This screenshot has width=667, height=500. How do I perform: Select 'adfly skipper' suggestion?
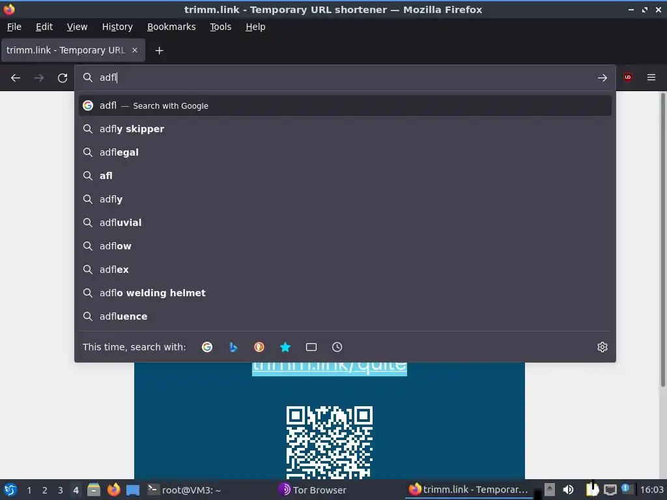tap(345, 129)
